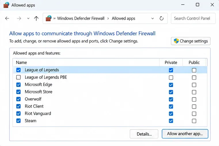Uncheck the Steam name checkbox
This screenshot has height=146, width=219.
pos(18,121)
